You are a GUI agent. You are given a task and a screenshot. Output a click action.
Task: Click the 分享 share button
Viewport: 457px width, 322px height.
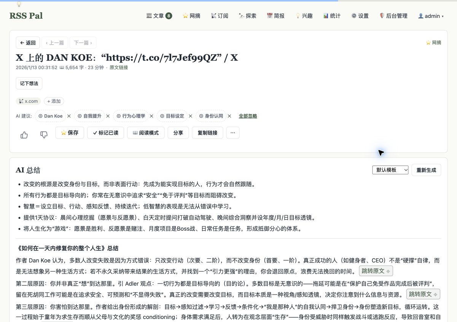(178, 133)
